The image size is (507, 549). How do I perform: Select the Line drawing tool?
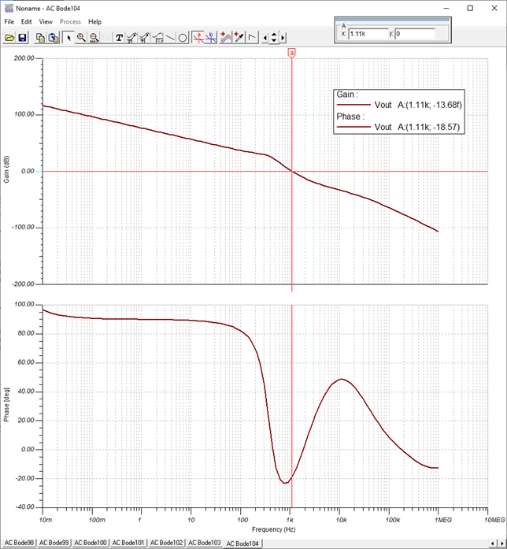point(170,38)
